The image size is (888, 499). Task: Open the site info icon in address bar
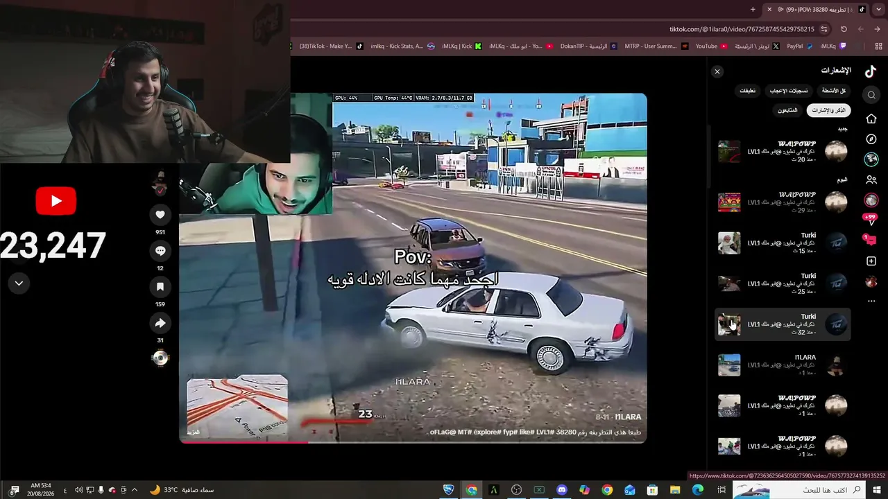point(824,29)
